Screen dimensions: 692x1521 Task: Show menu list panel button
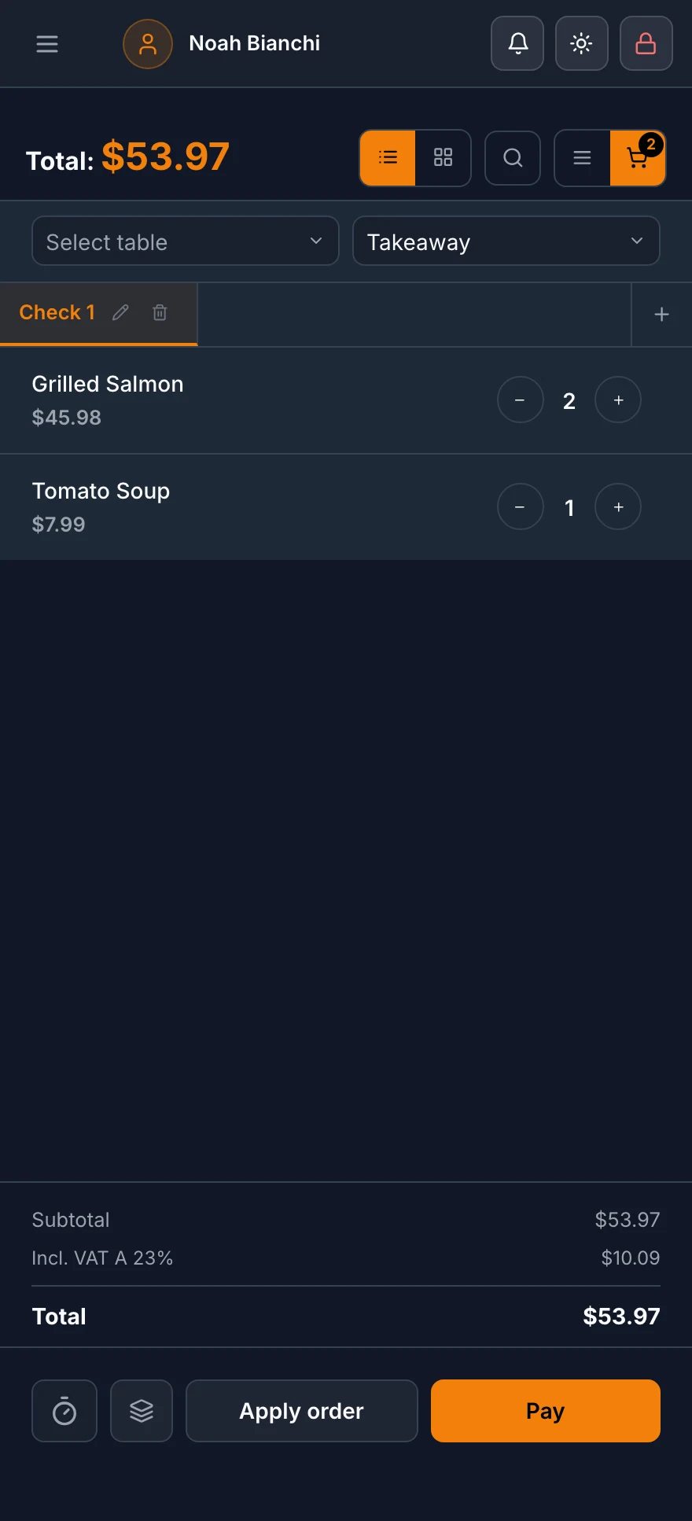pos(583,158)
